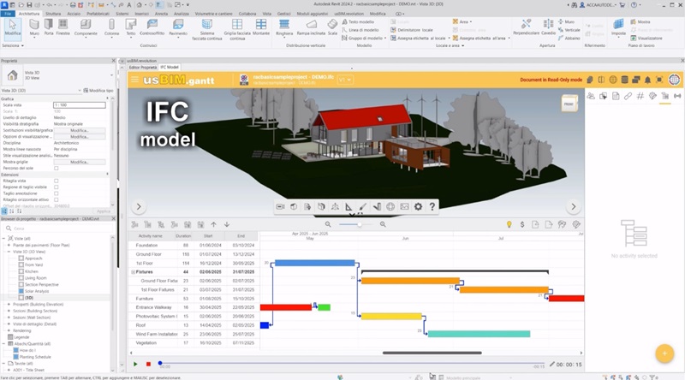Move activity down with the arrow icon
685x380 pixels.
point(227,224)
